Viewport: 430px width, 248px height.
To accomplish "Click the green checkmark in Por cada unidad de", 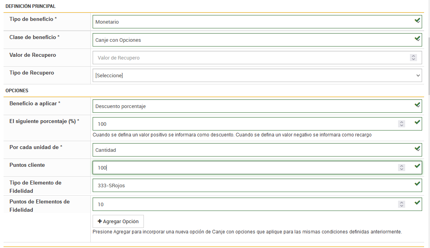I will [x=417, y=149].
